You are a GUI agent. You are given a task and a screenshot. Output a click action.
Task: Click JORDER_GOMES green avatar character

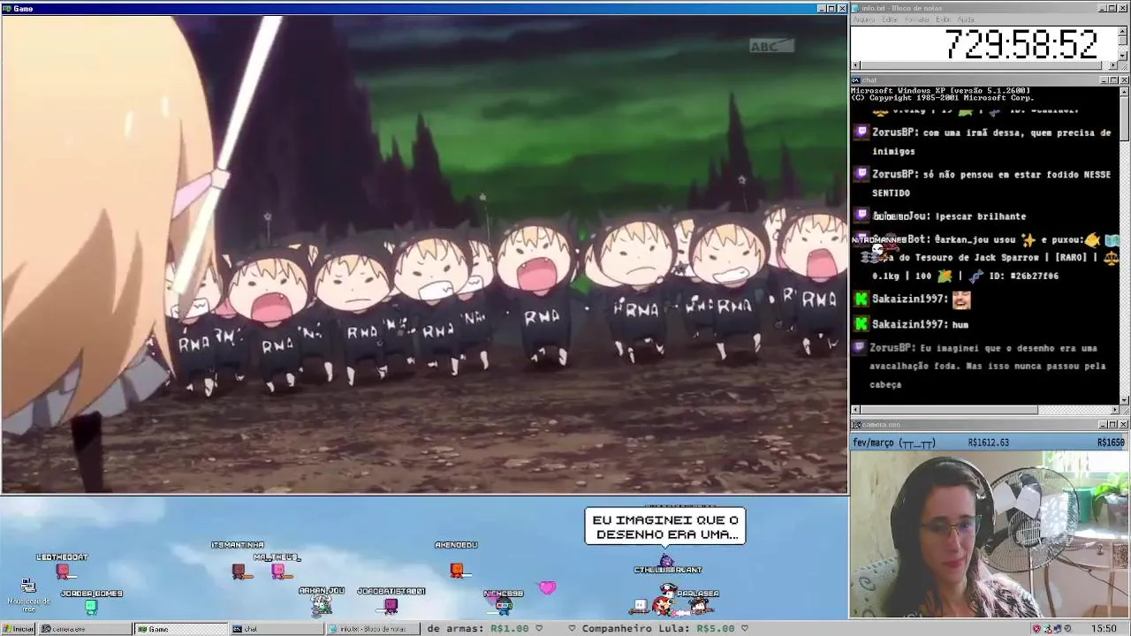click(x=91, y=607)
